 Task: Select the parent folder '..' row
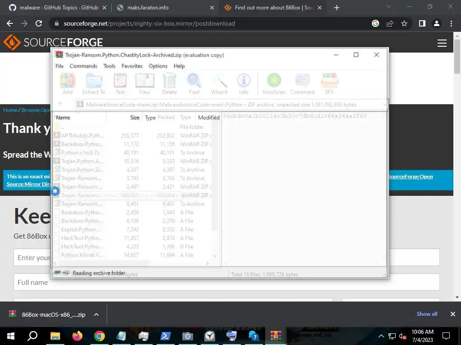132,127
